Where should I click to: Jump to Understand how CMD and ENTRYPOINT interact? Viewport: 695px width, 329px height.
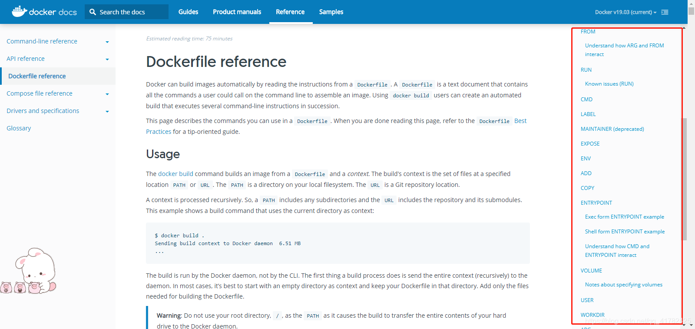coord(617,251)
